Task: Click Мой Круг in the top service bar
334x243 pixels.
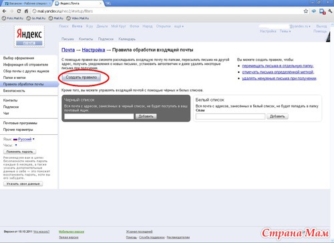Action: point(118,26)
